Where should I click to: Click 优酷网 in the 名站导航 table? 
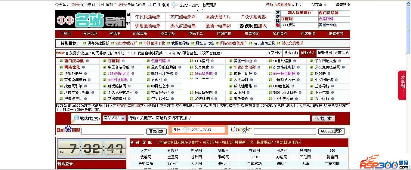(146, 157)
